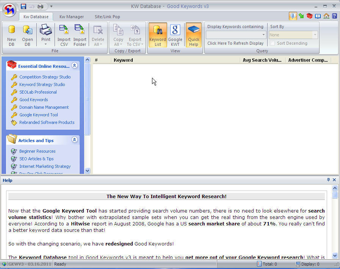Open the SEO Articles & Tips link
The image size is (340, 269).
pos(36,159)
